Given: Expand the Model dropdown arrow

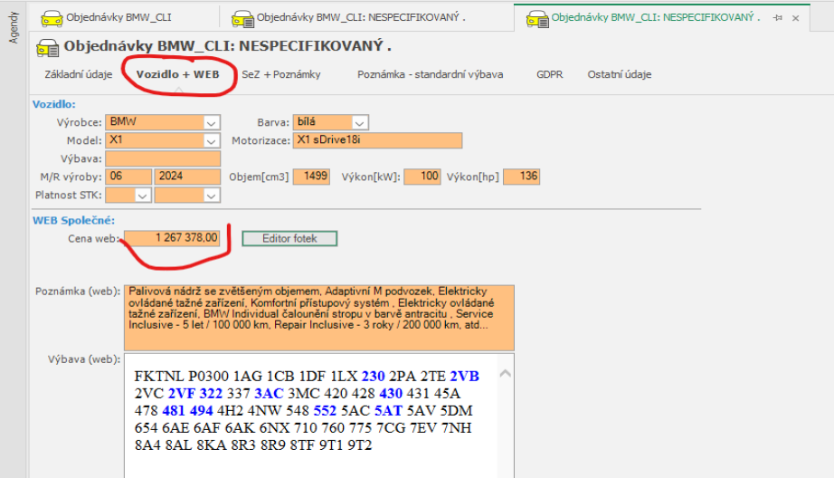Looking at the screenshot, I should click(212, 140).
